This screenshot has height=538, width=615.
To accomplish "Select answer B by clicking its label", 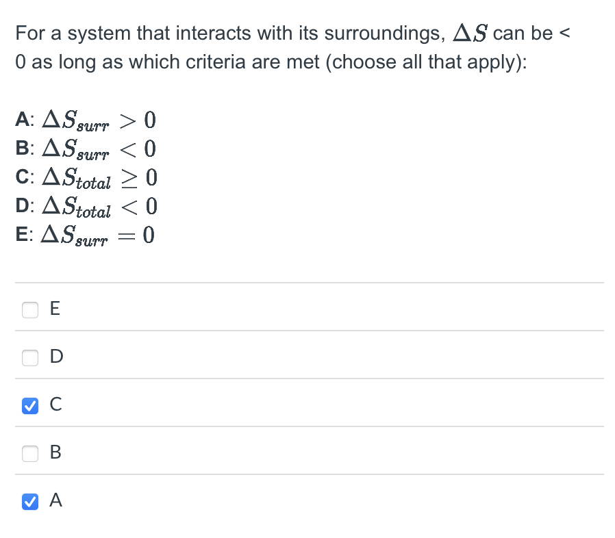I will tap(54, 453).
